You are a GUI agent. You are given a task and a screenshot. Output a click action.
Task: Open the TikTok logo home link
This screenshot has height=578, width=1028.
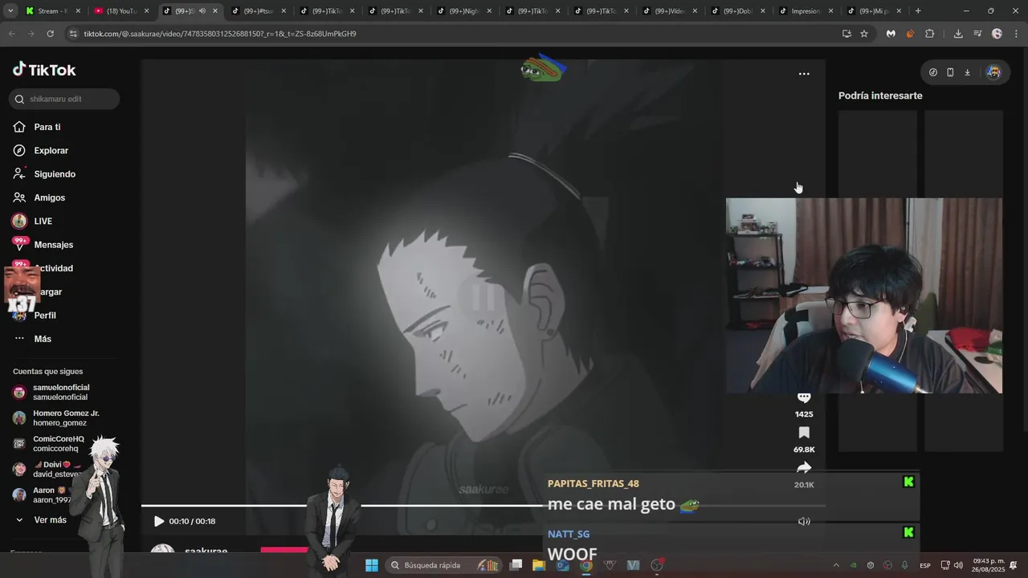tap(44, 70)
